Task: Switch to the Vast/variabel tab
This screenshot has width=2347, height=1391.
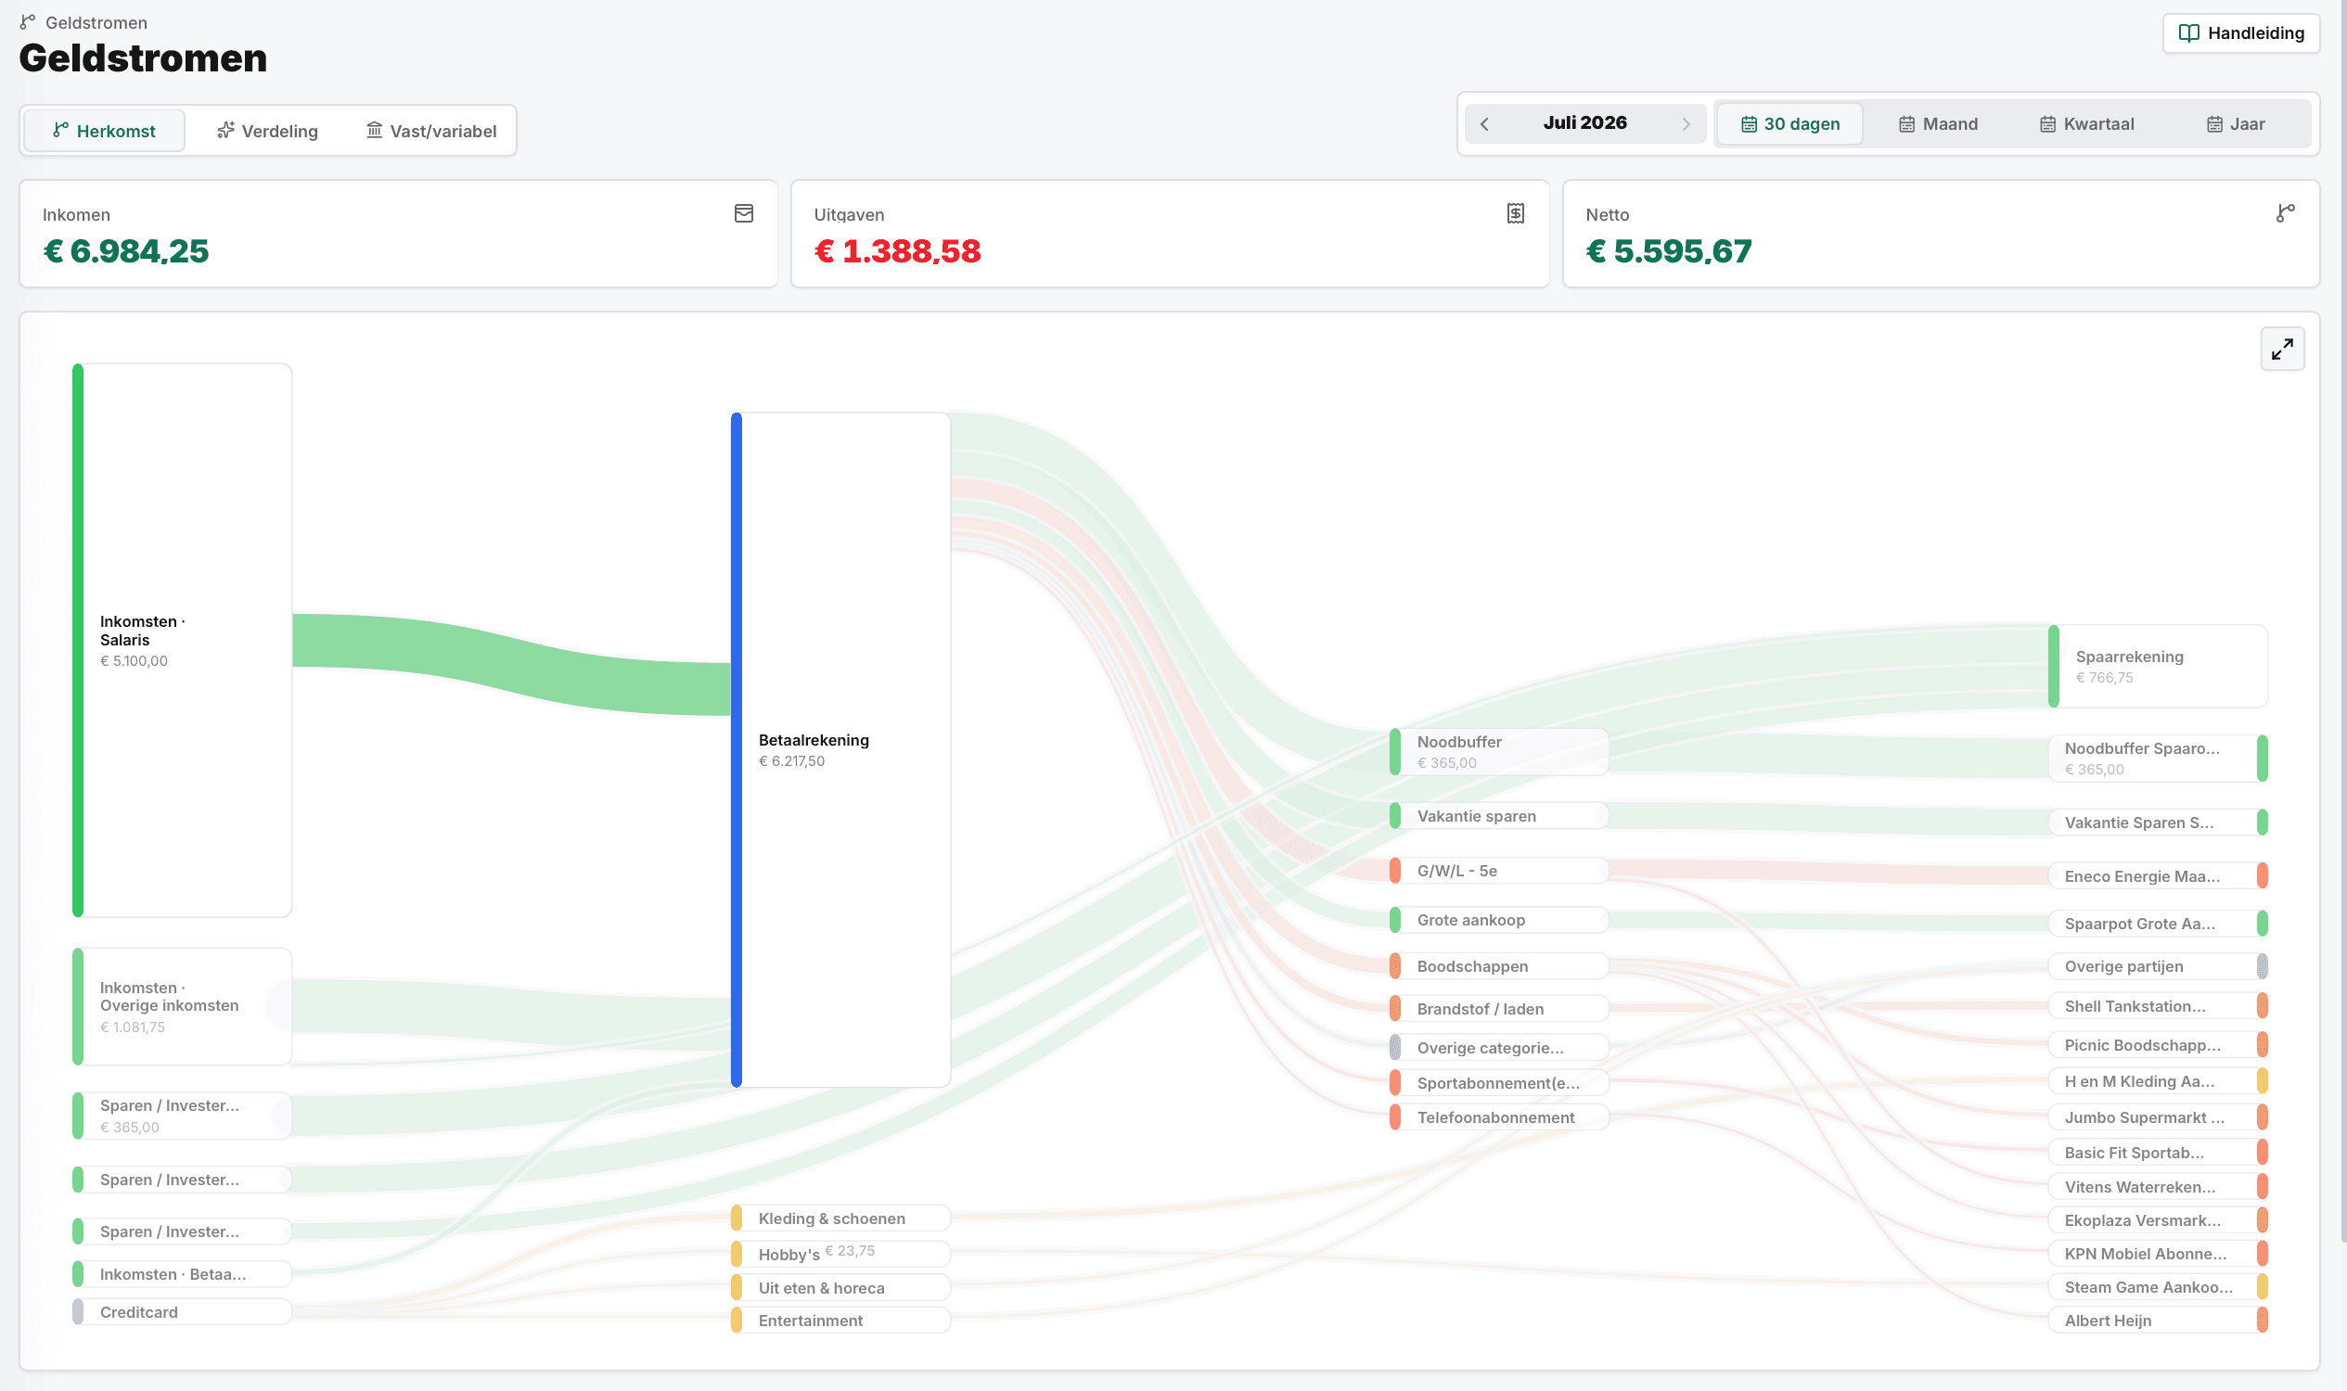Action: click(430, 130)
